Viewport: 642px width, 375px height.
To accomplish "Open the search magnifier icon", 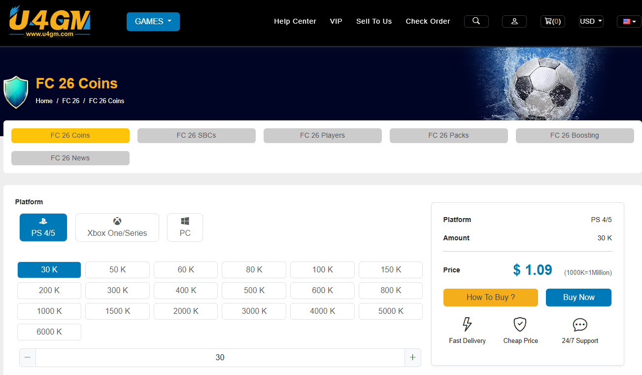I will coord(476,21).
